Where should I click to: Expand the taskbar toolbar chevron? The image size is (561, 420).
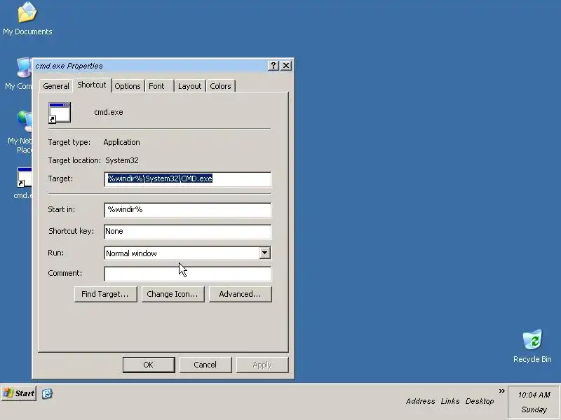pos(501,391)
